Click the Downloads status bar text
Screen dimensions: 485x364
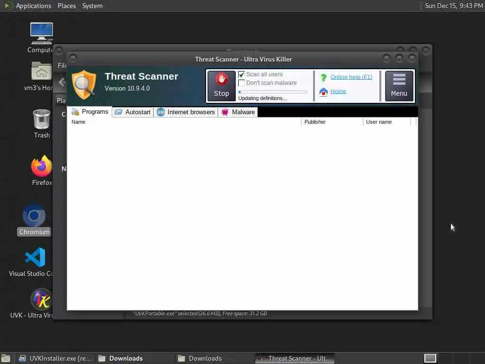[200, 314]
